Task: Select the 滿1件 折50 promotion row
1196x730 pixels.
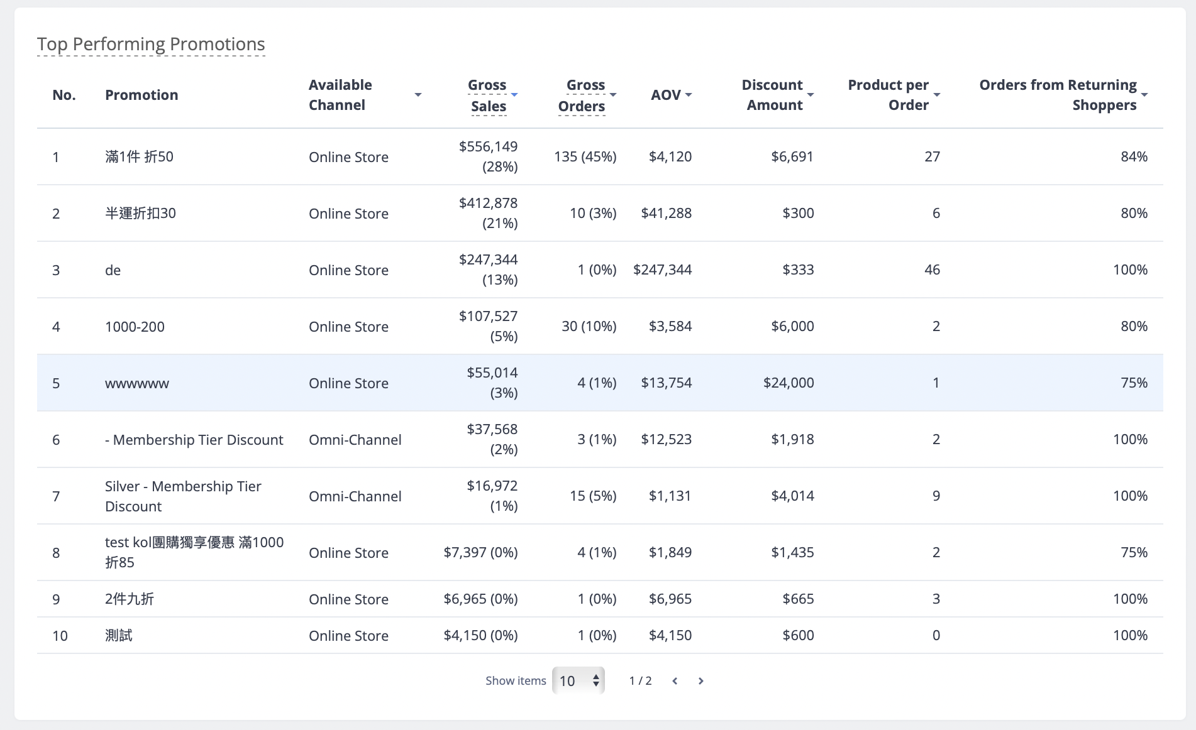Action: (x=600, y=156)
